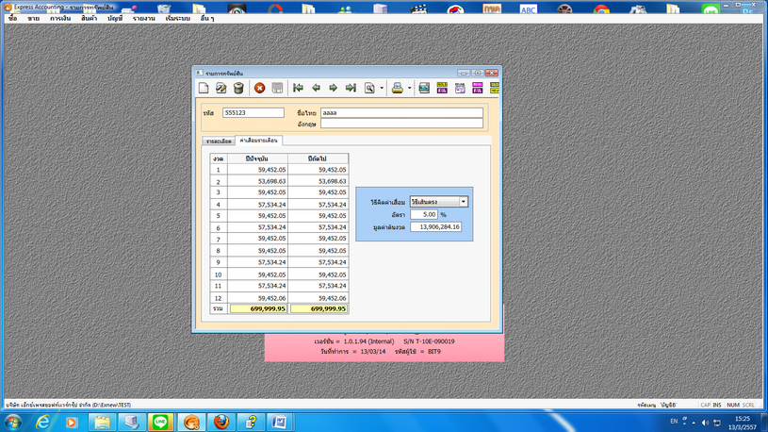Open the วิธีคิดค่าเสื่อม depreciation method dropdown
Image resolution: width=768 pixels, height=432 pixels.
pyautogui.click(x=463, y=202)
